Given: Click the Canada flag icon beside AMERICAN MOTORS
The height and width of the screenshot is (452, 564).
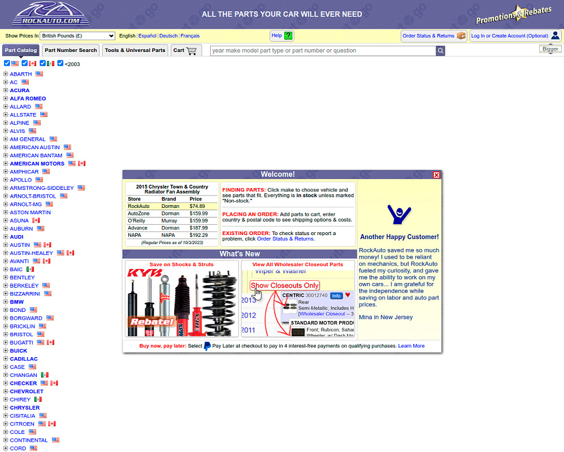Looking at the screenshot, I should tap(81, 164).
